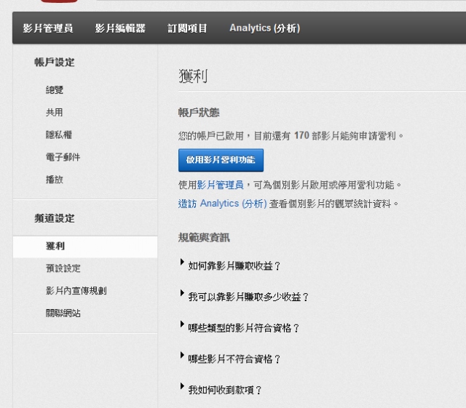Image resolution: width=466 pixels, height=408 pixels.
Task: Open 隱私權 settings in sidebar
Action: (x=59, y=135)
